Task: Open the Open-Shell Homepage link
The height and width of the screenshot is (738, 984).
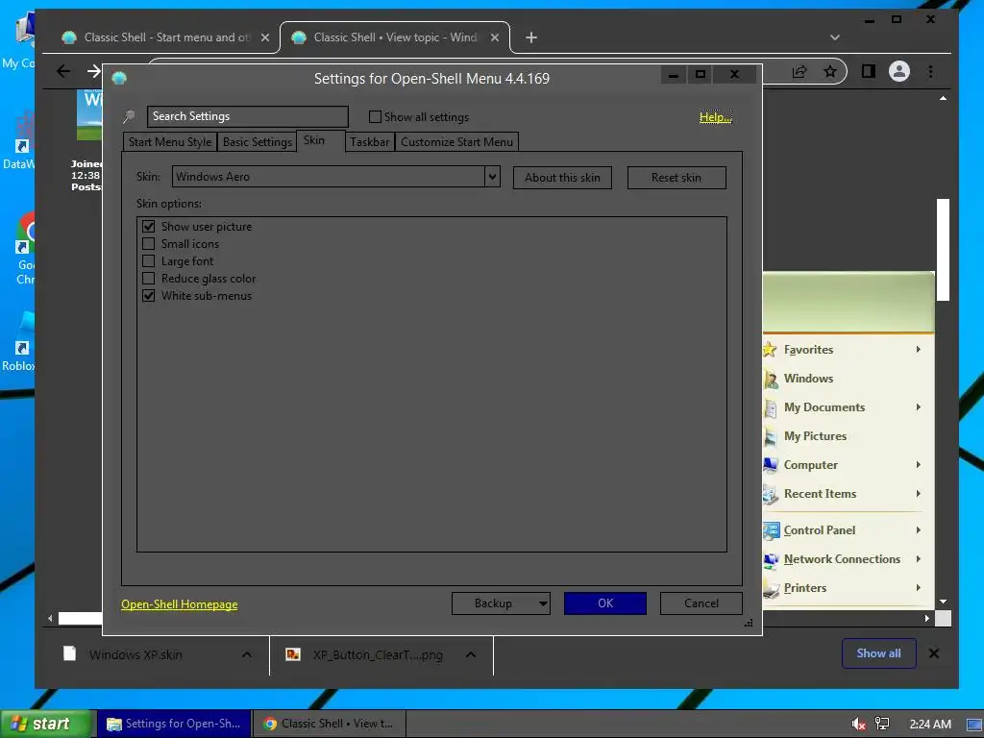Action: (180, 604)
